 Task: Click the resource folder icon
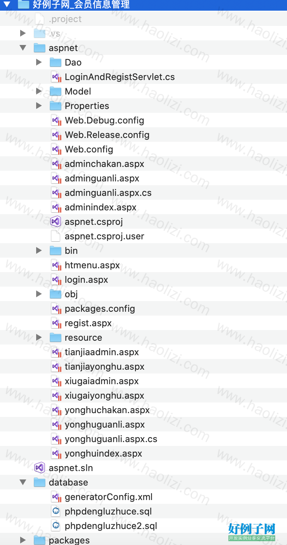56,337
